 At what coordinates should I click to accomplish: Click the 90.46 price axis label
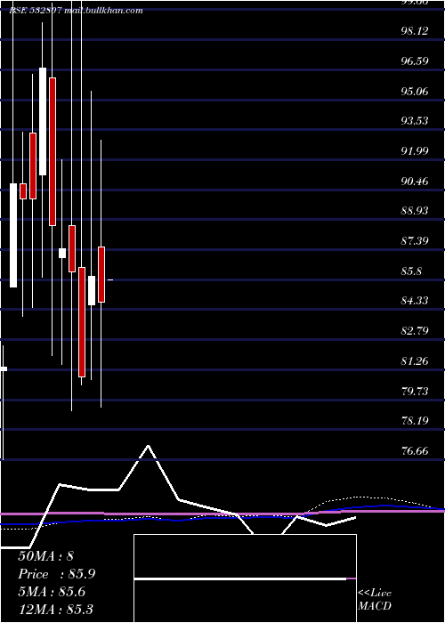415,181
